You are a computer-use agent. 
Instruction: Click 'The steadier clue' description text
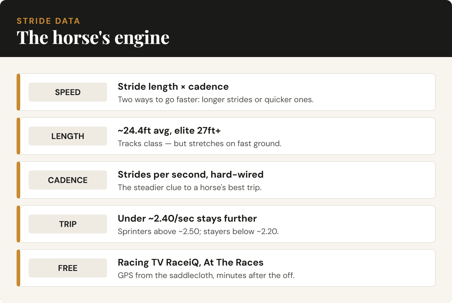[x=190, y=187]
